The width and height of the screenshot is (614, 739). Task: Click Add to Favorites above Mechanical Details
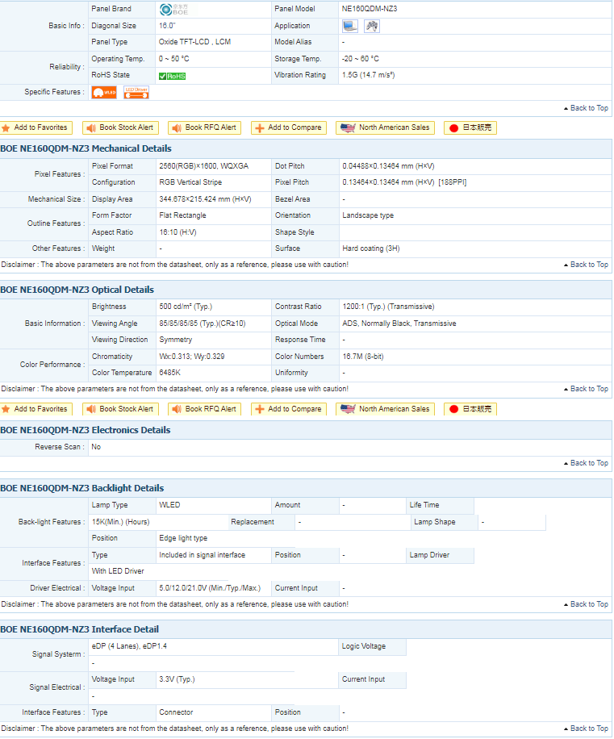[x=36, y=127]
